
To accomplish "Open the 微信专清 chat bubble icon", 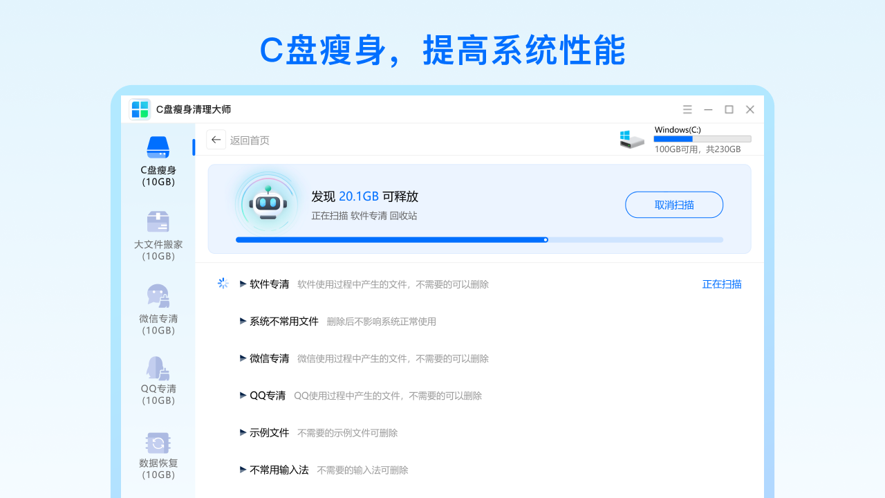I will [158, 295].
